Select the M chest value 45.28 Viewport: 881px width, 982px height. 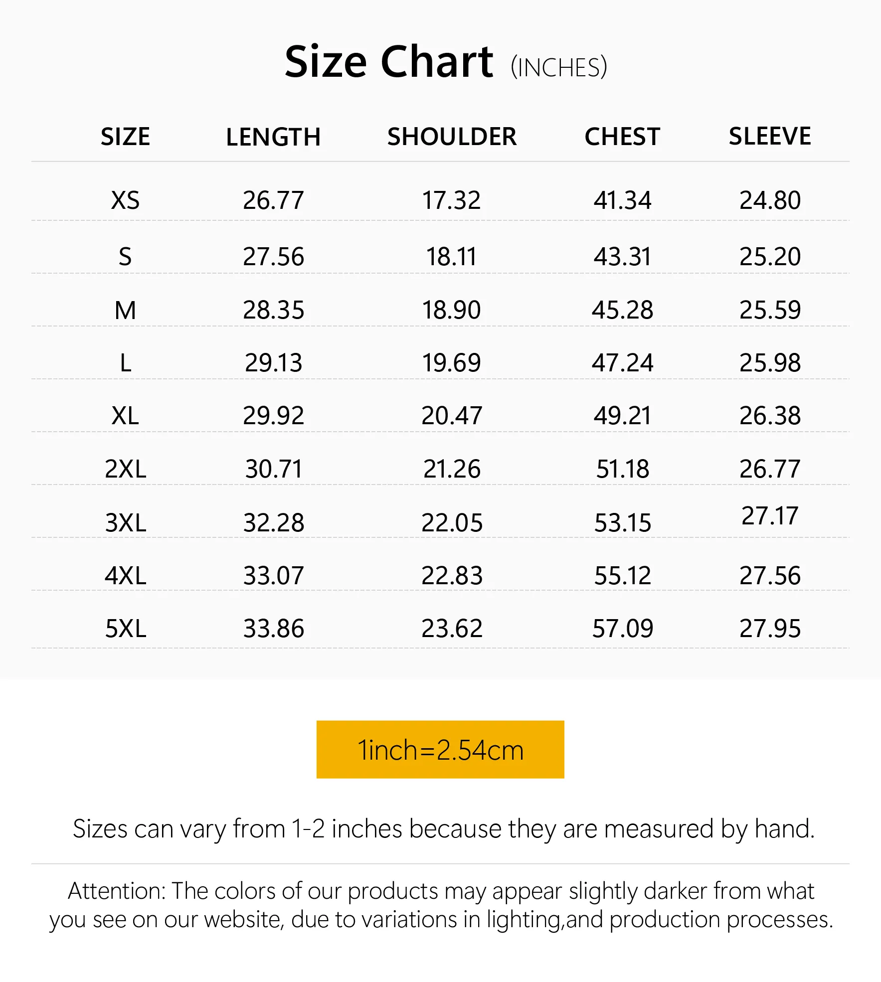click(622, 310)
